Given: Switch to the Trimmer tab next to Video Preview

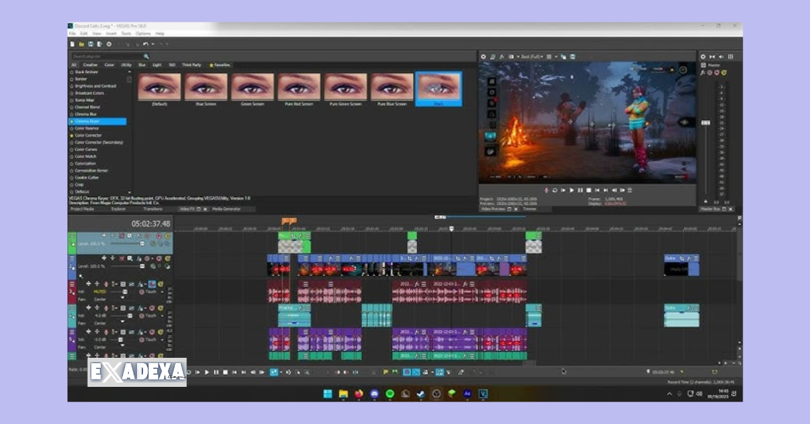Looking at the screenshot, I should coord(531,209).
